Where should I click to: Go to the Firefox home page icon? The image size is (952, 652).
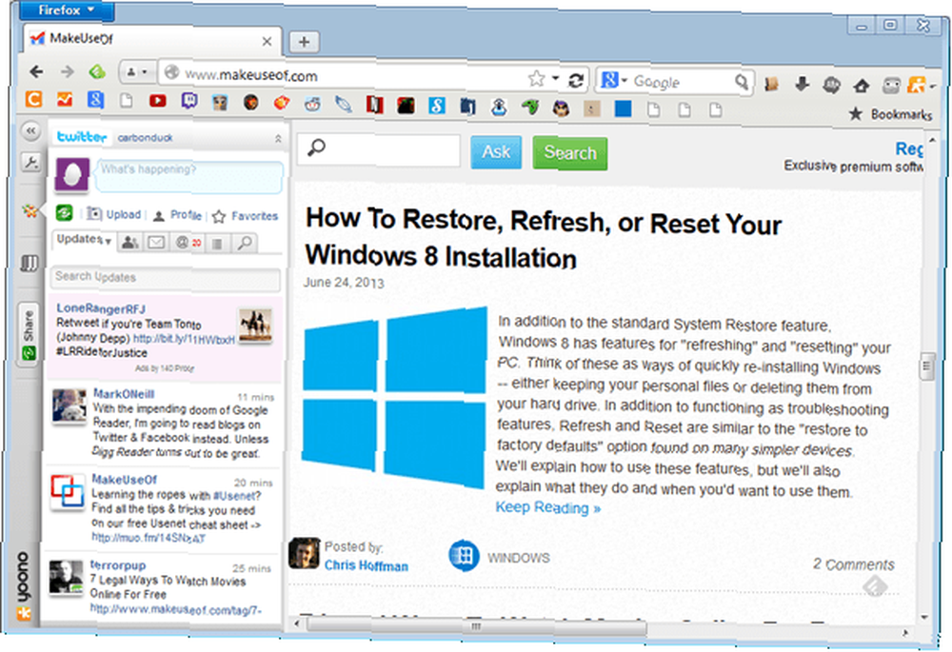(x=861, y=86)
